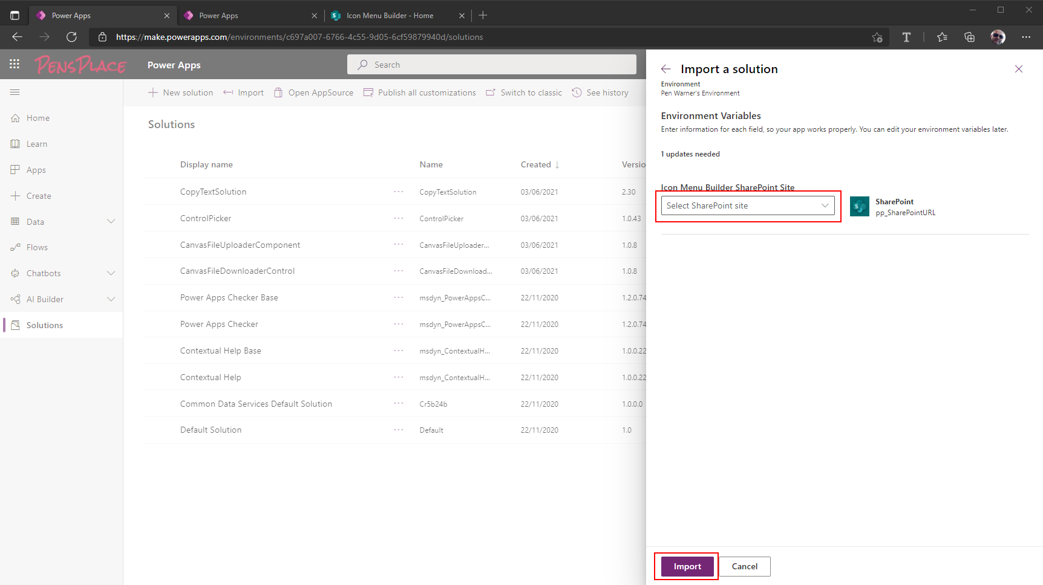Open browser Collections icon

click(x=969, y=37)
